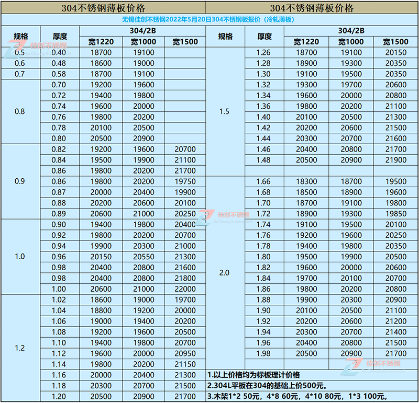Click price 21800 in the 宽1500 column
Screen dimensions: 419x403
[x=185, y=278]
